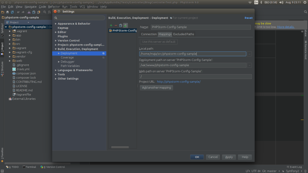
Task: Click Undo arrow in main toolbar
Action: (x=18, y=12)
